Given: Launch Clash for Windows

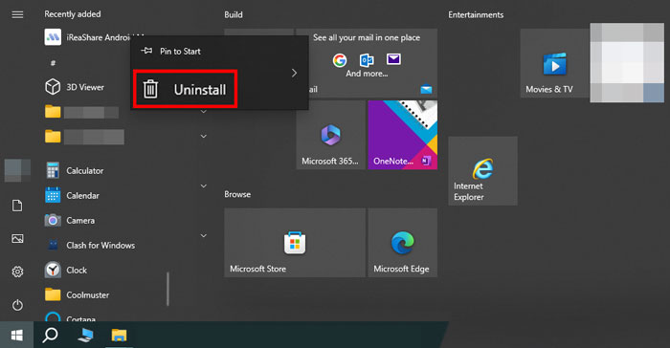Looking at the screenshot, I should pyautogui.click(x=91, y=245).
